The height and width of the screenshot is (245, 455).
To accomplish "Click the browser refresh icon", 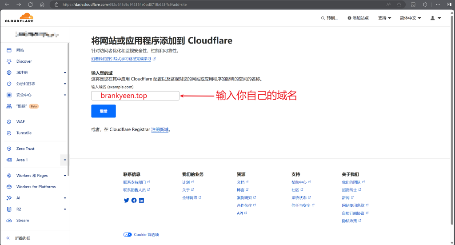I will [30, 4].
